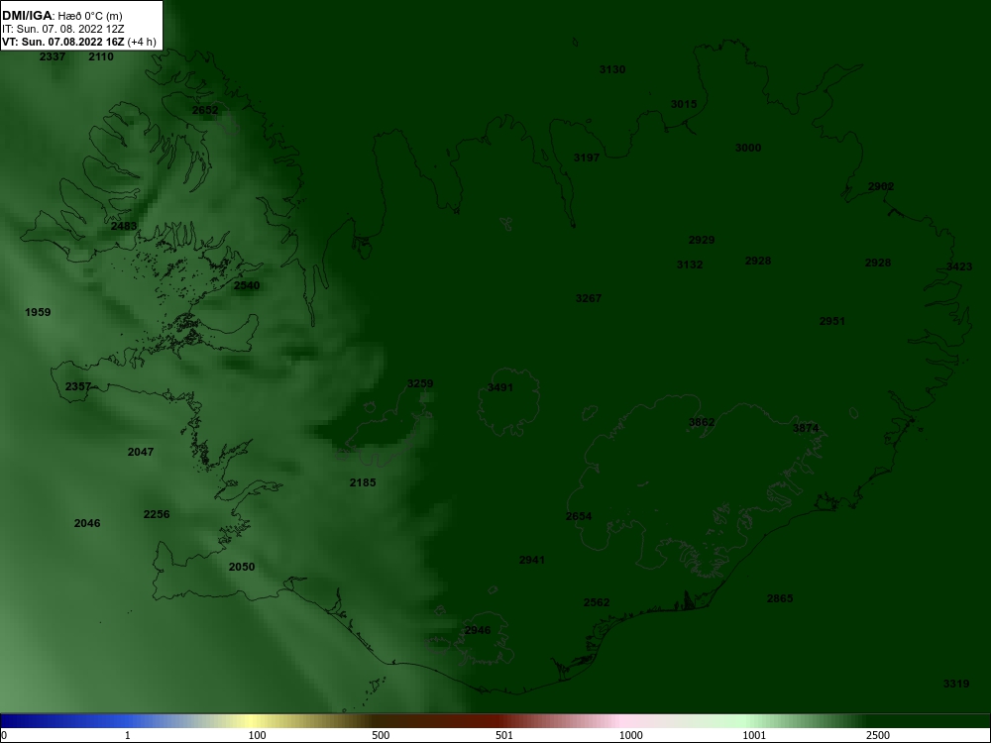Screen dimensions: 991x743
Task: Click the legend label 100
Action: pos(258,735)
